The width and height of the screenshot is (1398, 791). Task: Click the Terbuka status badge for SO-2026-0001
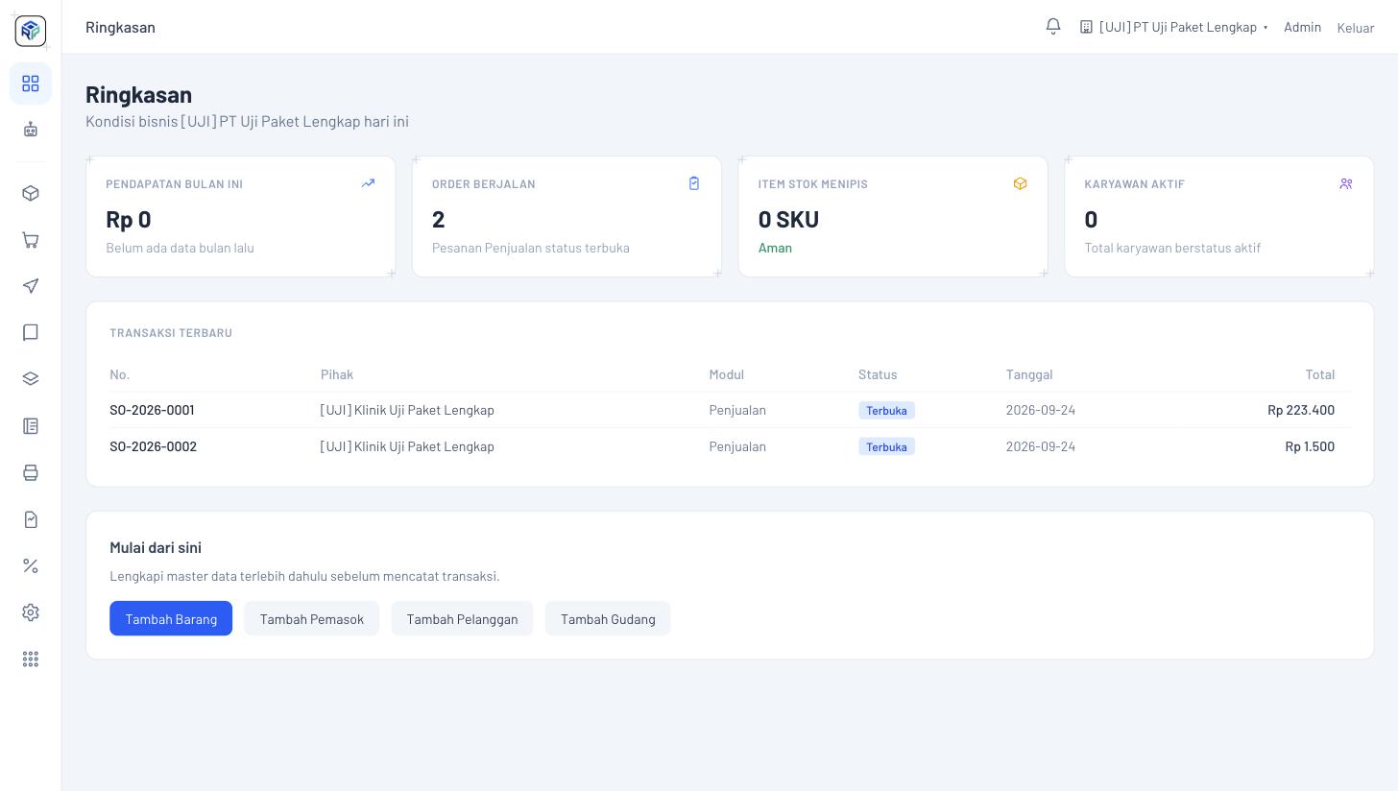pos(886,411)
